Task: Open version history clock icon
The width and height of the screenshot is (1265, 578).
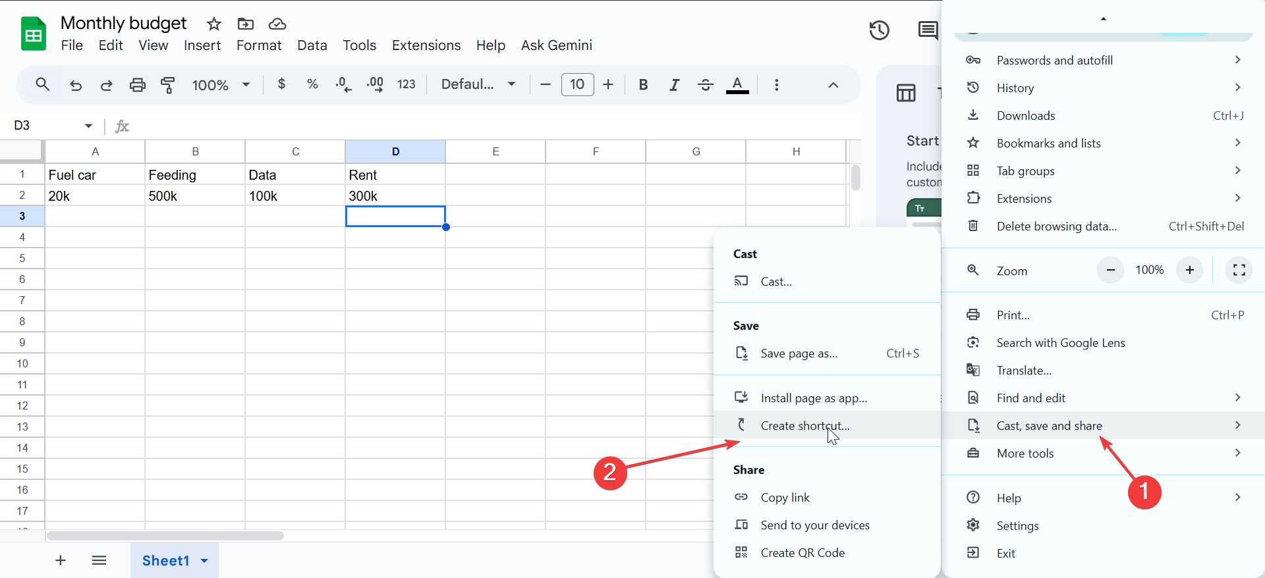Action: click(879, 30)
